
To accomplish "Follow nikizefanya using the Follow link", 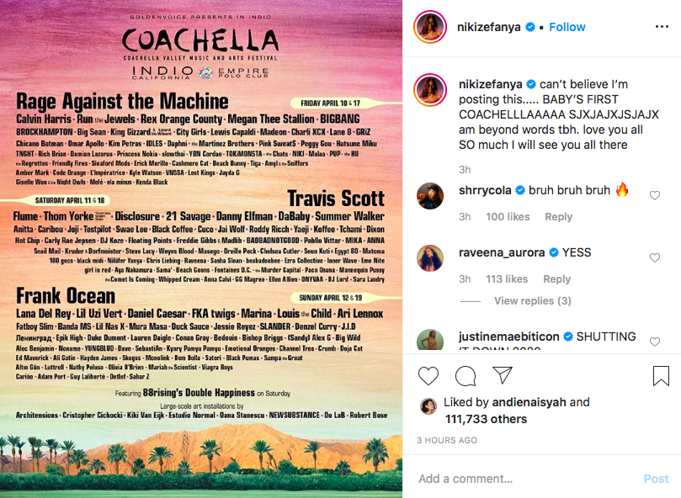I will (x=567, y=27).
